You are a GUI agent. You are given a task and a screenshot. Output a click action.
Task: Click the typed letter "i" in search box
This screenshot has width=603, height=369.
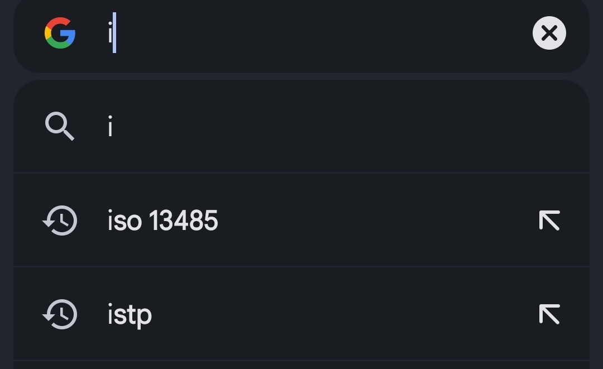(x=110, y=33)
